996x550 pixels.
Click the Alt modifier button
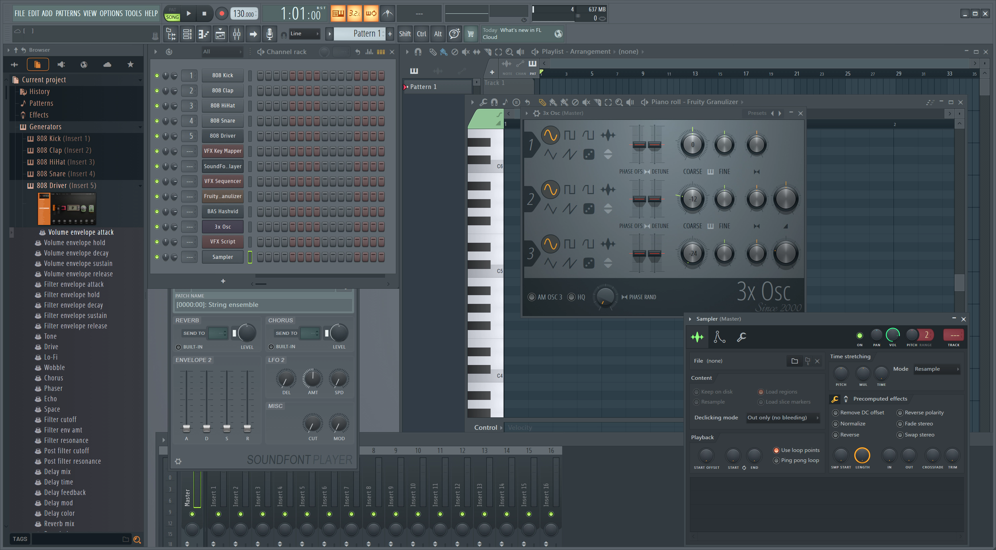click(x=438, y=34)
